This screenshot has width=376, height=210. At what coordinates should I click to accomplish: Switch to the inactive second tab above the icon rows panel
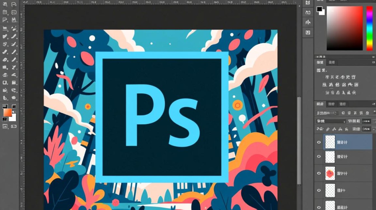332,62
